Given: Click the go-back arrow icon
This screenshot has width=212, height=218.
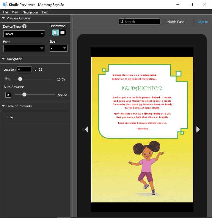Looking at the screenshot, I should [7, 79].
